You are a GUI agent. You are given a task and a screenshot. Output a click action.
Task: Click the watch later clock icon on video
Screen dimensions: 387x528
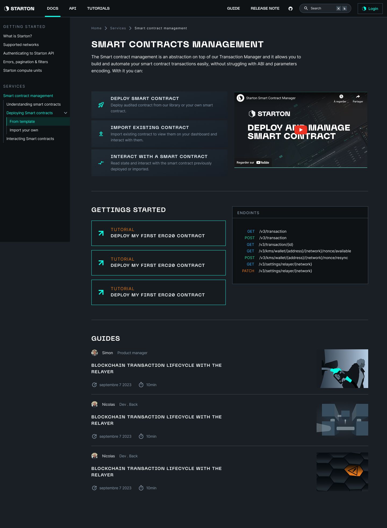pos(341,96)
